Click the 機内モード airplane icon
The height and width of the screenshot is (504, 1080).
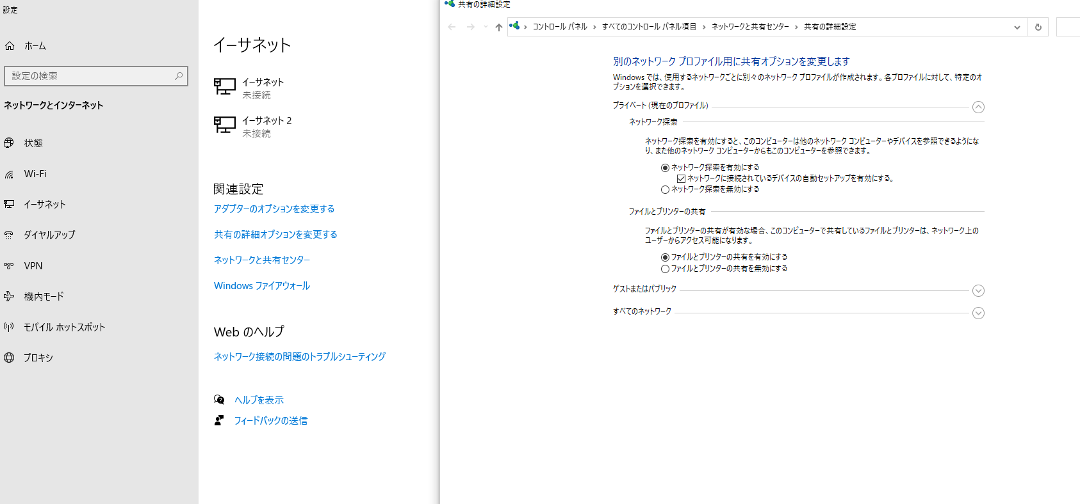[x=9, y=296]
